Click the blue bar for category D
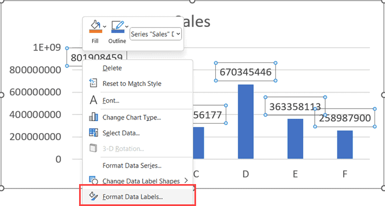This screenshot has width=385, height=206. point(245,122)
